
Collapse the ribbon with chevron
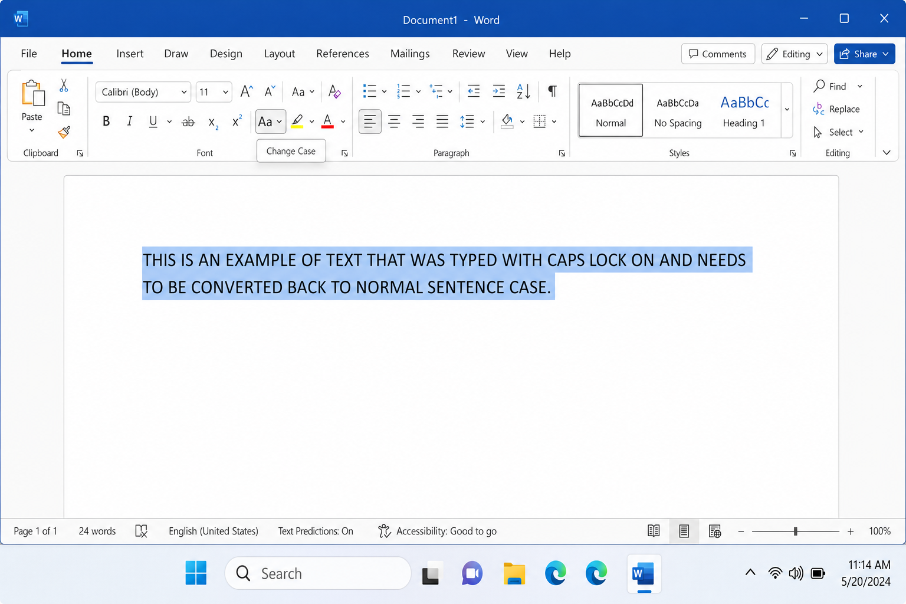tap(887, 153)
